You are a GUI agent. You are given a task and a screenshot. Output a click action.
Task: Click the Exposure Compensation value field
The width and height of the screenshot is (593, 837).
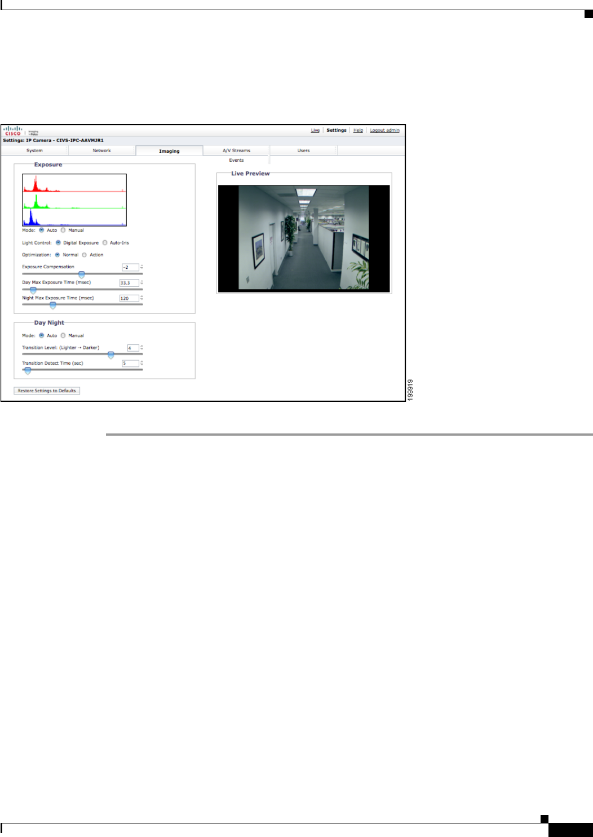[130, 267]
